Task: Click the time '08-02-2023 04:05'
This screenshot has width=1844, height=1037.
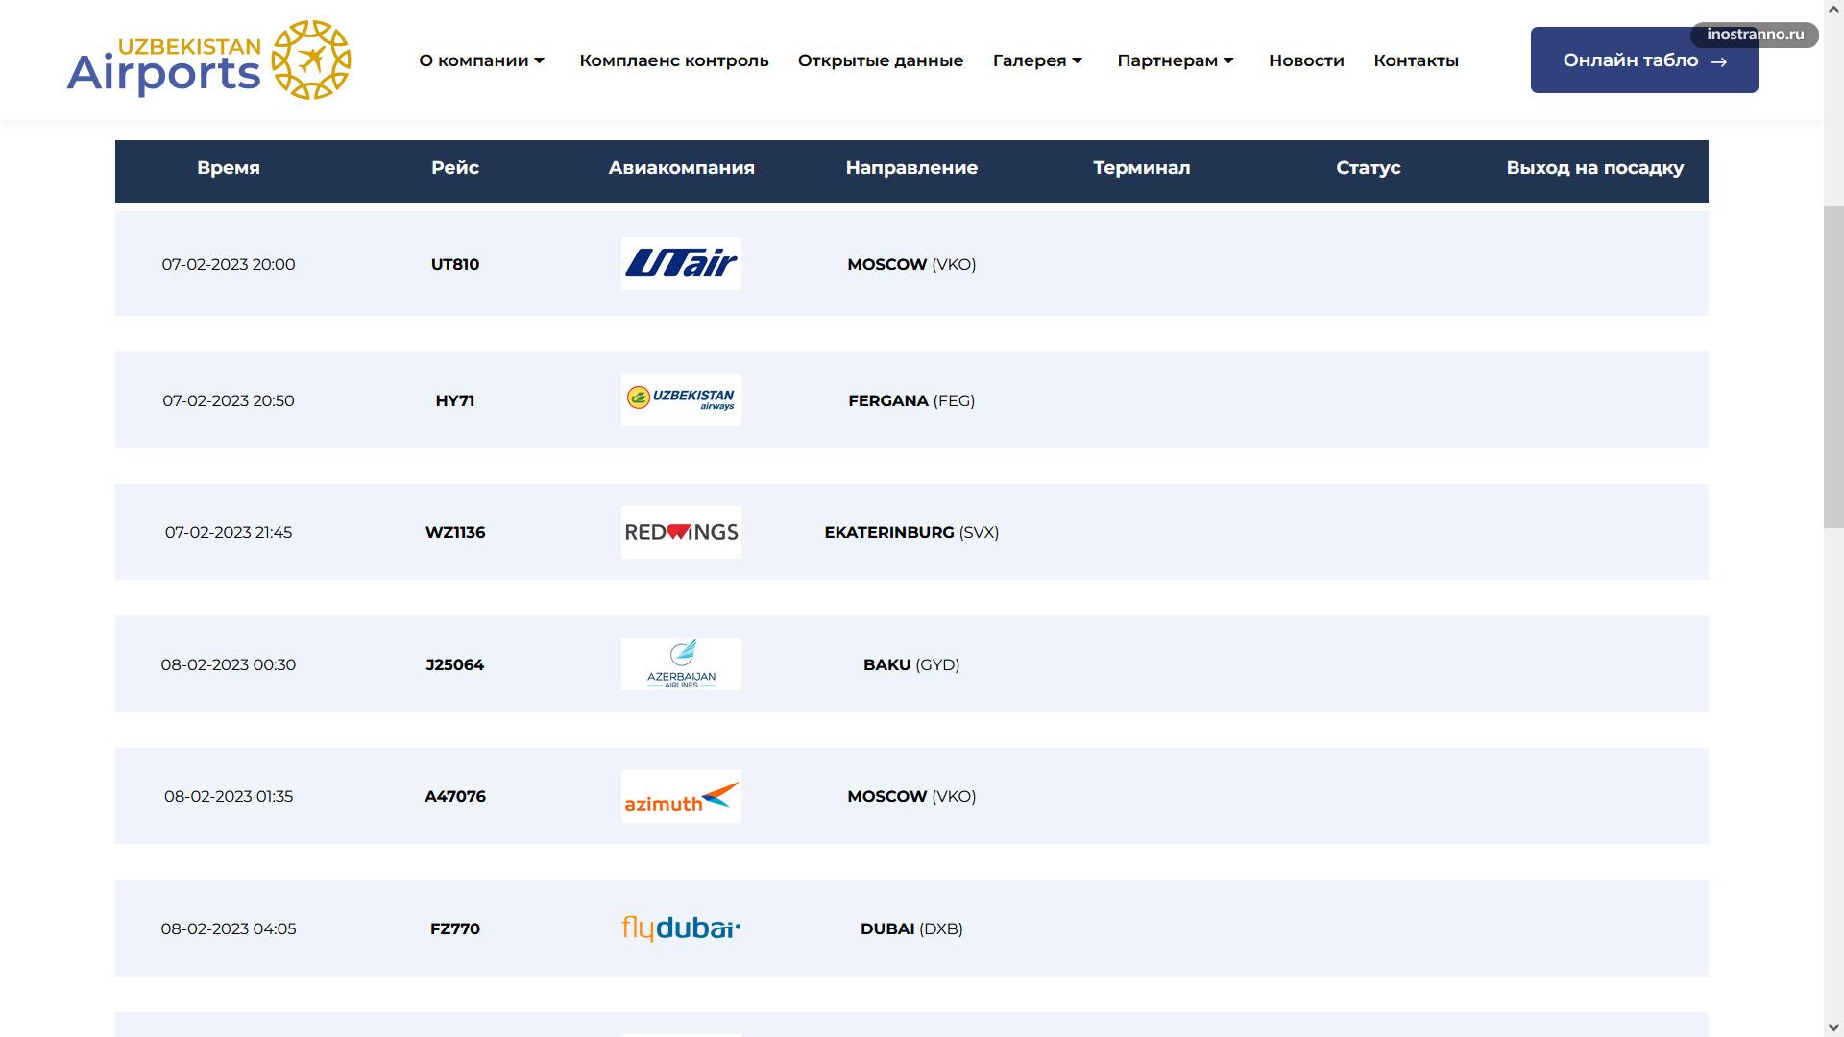Action: click(x=229, y=928)
